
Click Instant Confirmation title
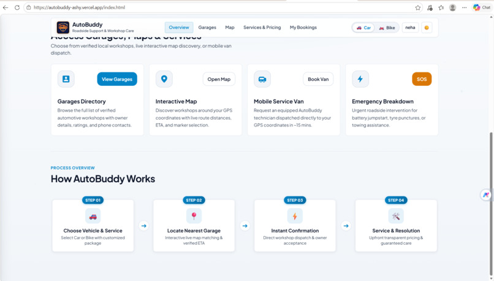pos(295,231)
